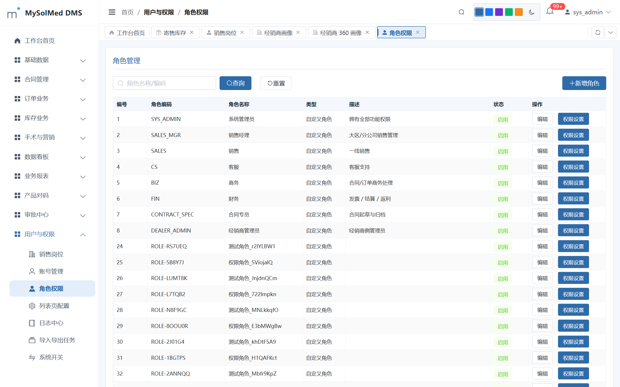Toggle dark mode with the moon icon
Screen dimensions: 620x387
click(x=532, y=12)
